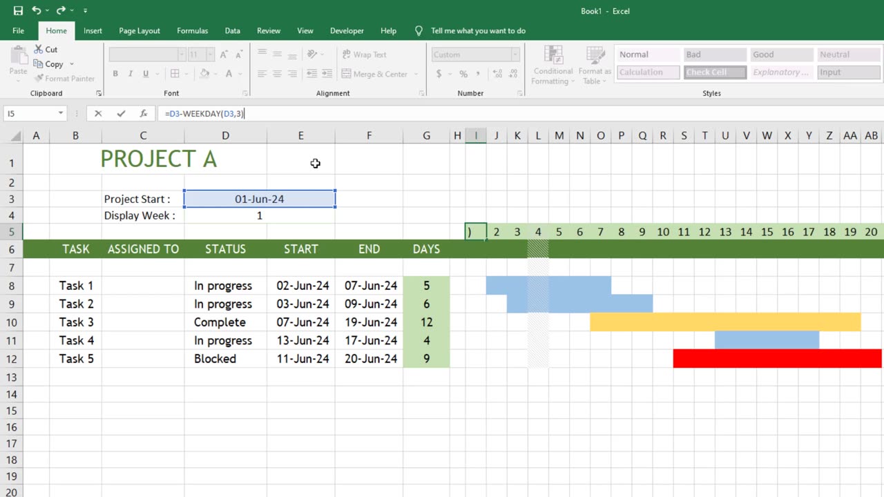This screenshot has width=884, height=497.
Task: Expand the Merge & Center dropdown arrow
Action: click(x=416, y=74)
